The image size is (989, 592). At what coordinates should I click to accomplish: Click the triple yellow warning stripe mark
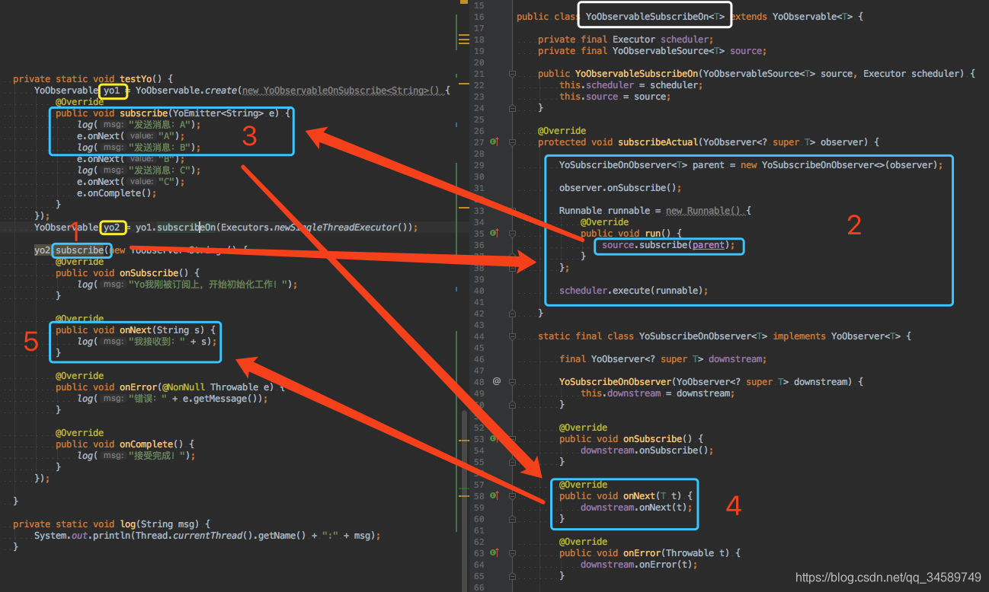(x=463, y=39)
